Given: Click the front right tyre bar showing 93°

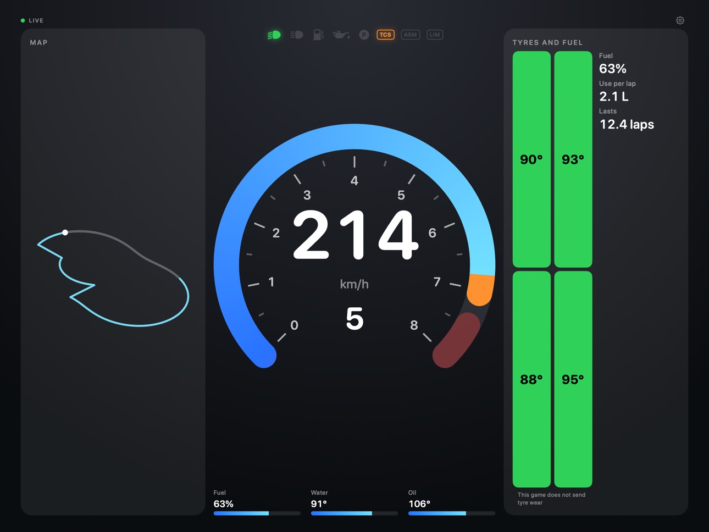Looking at the screenshot, I should pyautogui.click(x=573, y=159).
